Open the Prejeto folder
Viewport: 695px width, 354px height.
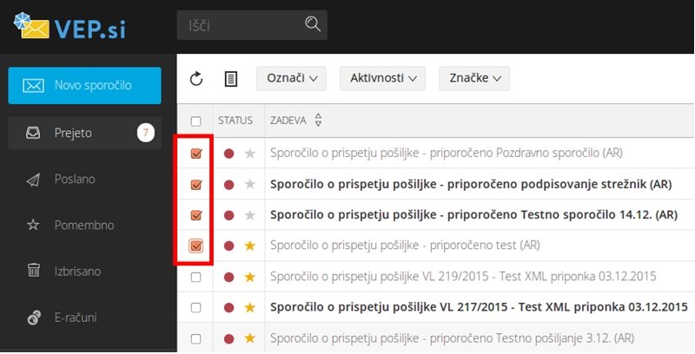tap(84, 133)
